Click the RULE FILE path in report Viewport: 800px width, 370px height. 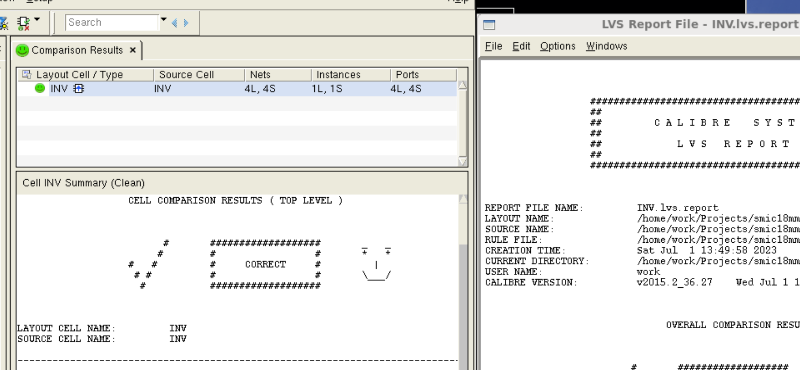[x=718, y=240]
